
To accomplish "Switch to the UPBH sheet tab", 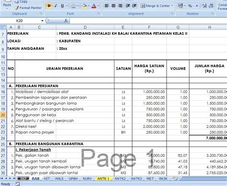I will pos(73,178).
